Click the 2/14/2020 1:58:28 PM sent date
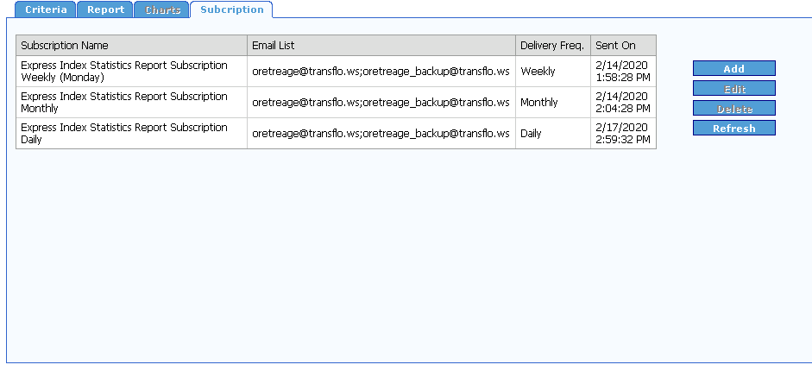The height and width of the screenshot is (371, 812). click(x=623, y=72)
